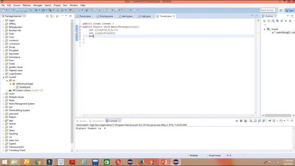The height and width of the screenshot is (166, 295).
Task: Switch to the Declaration tab
Action: (96, 121)
